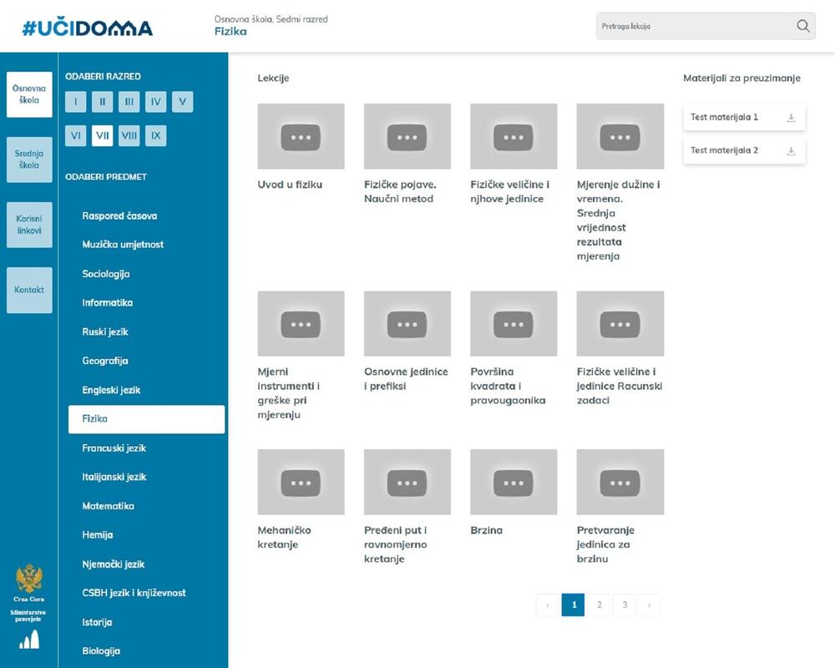Go to lessons page 2
Viewport: 835px width, 668px height.
(x=599, y=605)
